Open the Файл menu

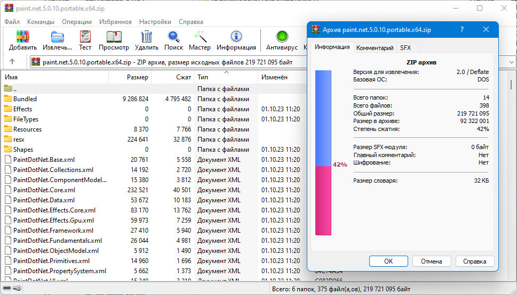point(12,22)
